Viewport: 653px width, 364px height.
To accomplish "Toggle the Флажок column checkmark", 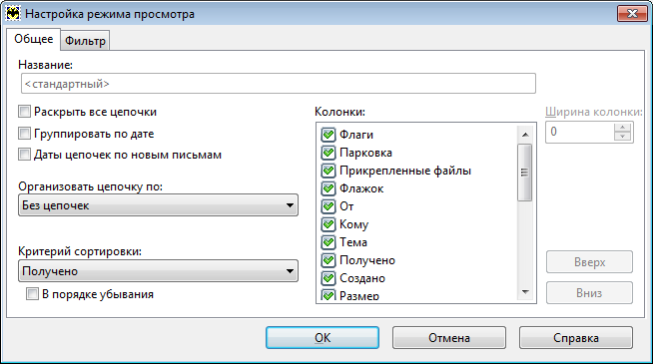I will click(x=328, y=188).
